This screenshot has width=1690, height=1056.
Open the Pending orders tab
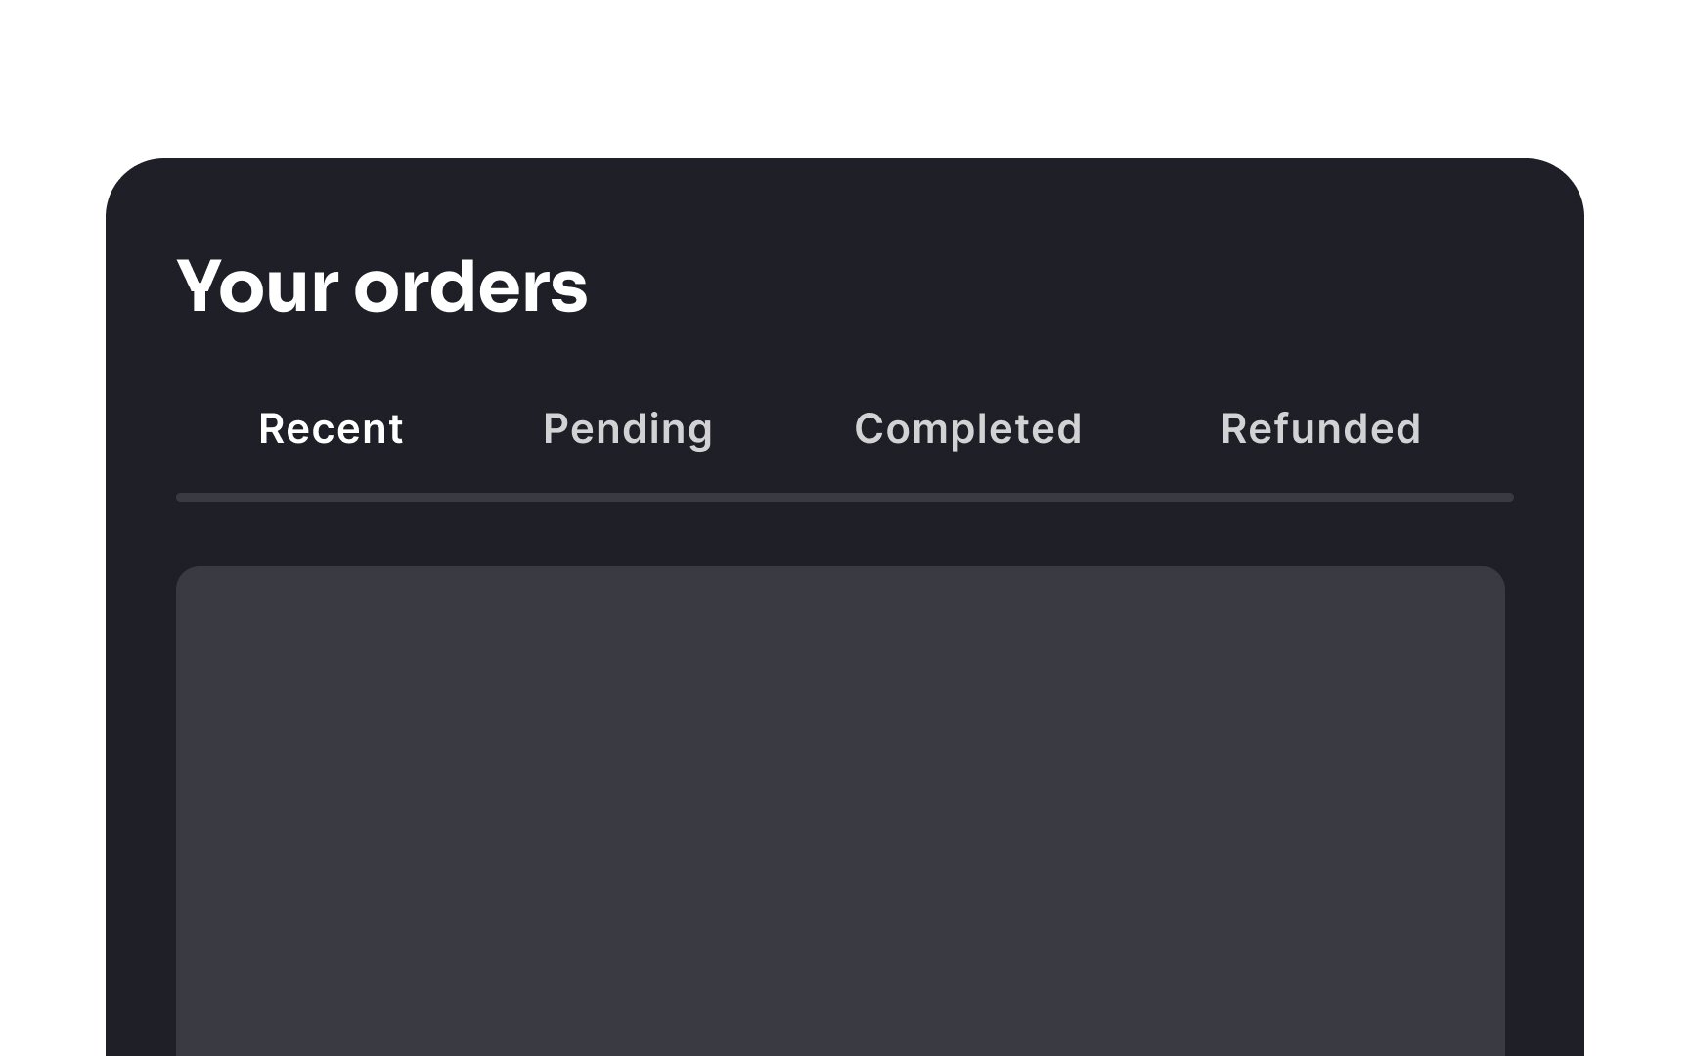(x=628, y=430)
